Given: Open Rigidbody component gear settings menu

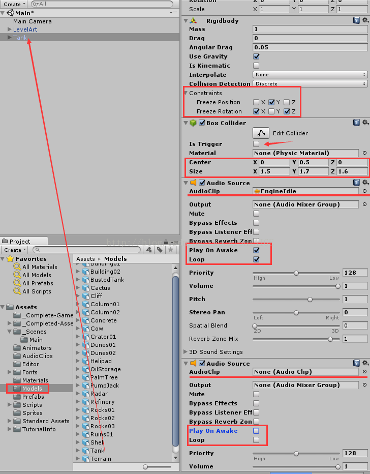Looking at the screenshot, I should pos(365,20).
